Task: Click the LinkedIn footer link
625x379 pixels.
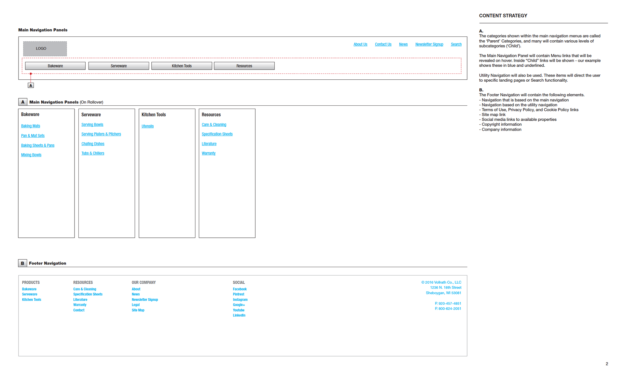Action: tap(239, 315)
